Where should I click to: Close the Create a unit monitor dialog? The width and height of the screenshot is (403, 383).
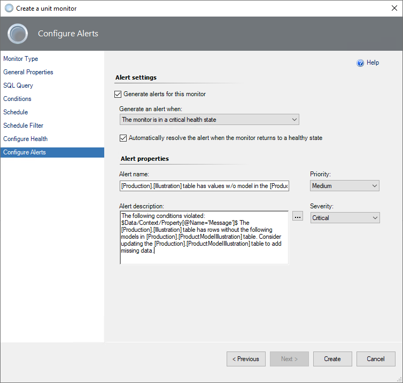point(394,8)
